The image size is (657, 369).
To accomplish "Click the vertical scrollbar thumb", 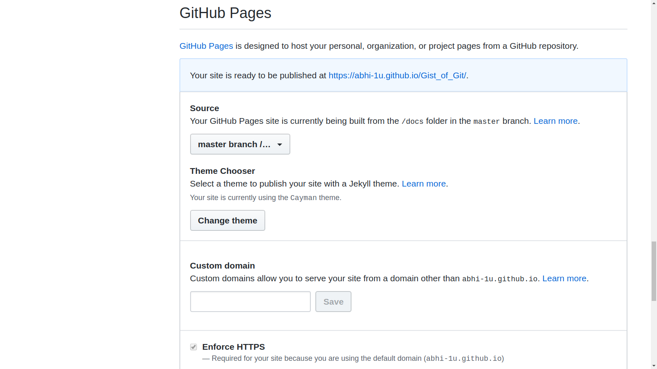I will pos(654,271).
